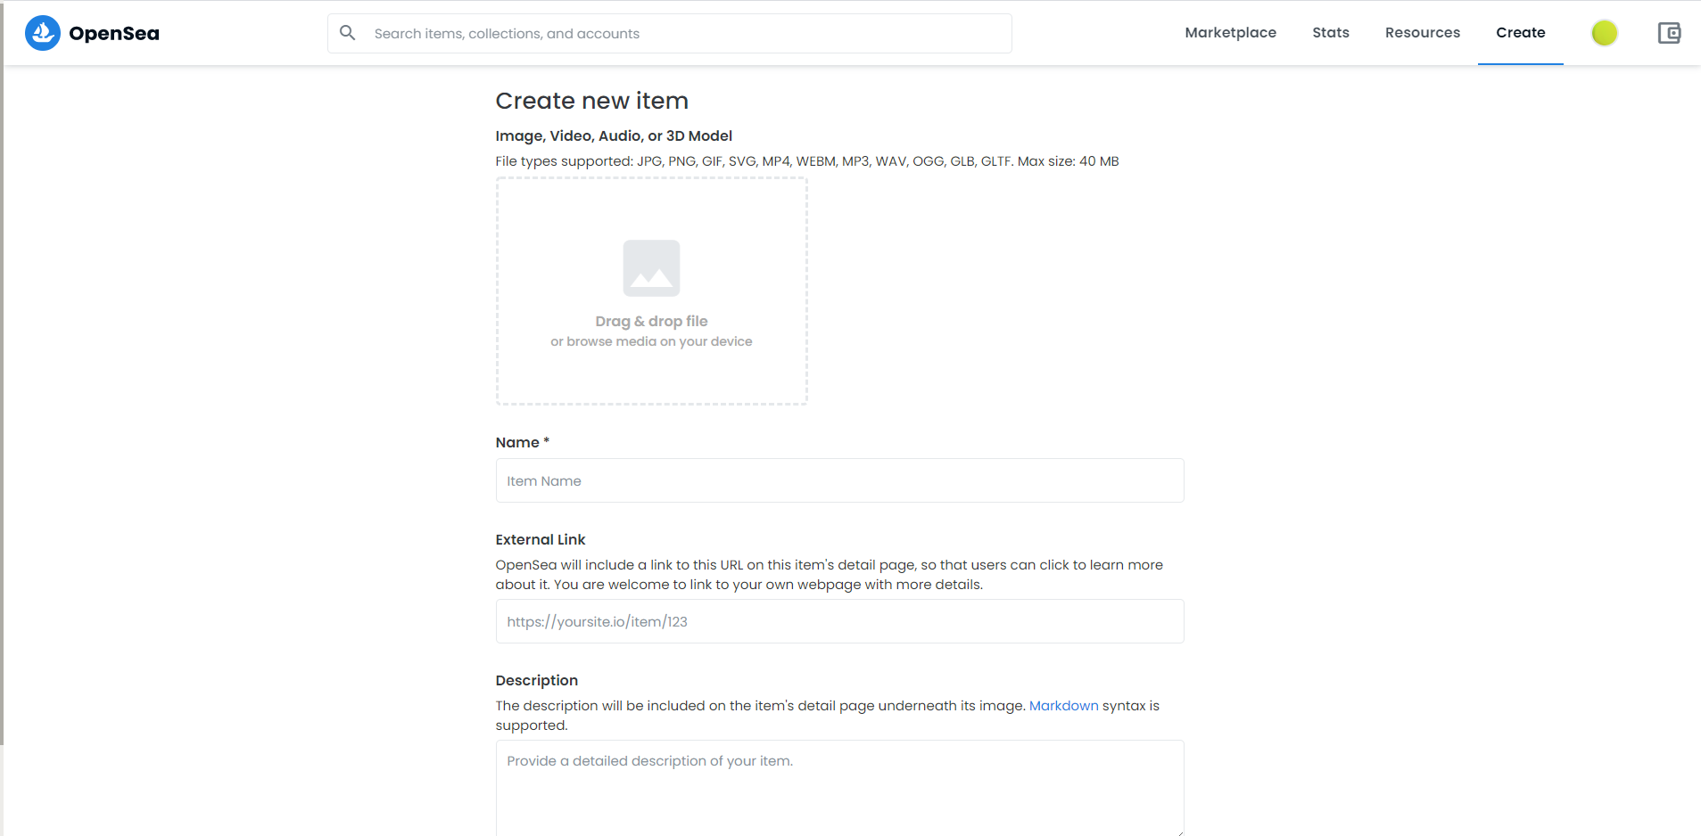Open the green profile avatar

click(x=1604, y=33)
